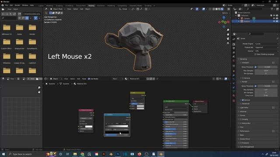Click the file browser new folder icon
Image resolution: width=280 pixels, height=157 pixels.
[x=19, y=14]
